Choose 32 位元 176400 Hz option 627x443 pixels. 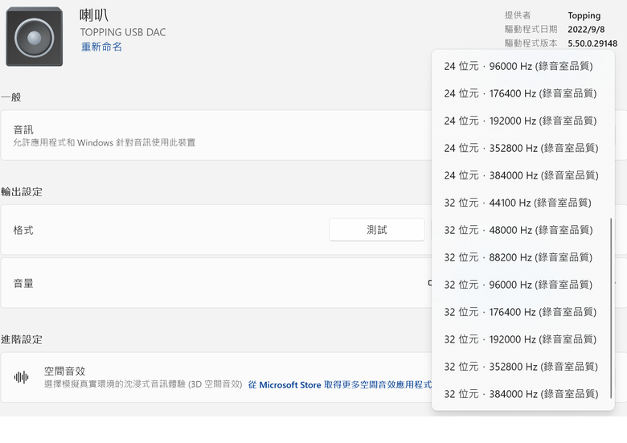[523, 312]
